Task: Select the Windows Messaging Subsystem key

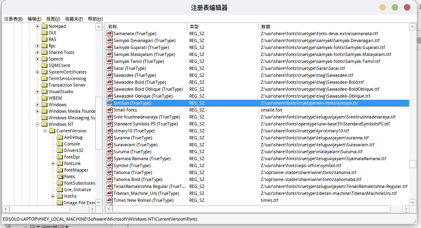Action: (72, 118)
